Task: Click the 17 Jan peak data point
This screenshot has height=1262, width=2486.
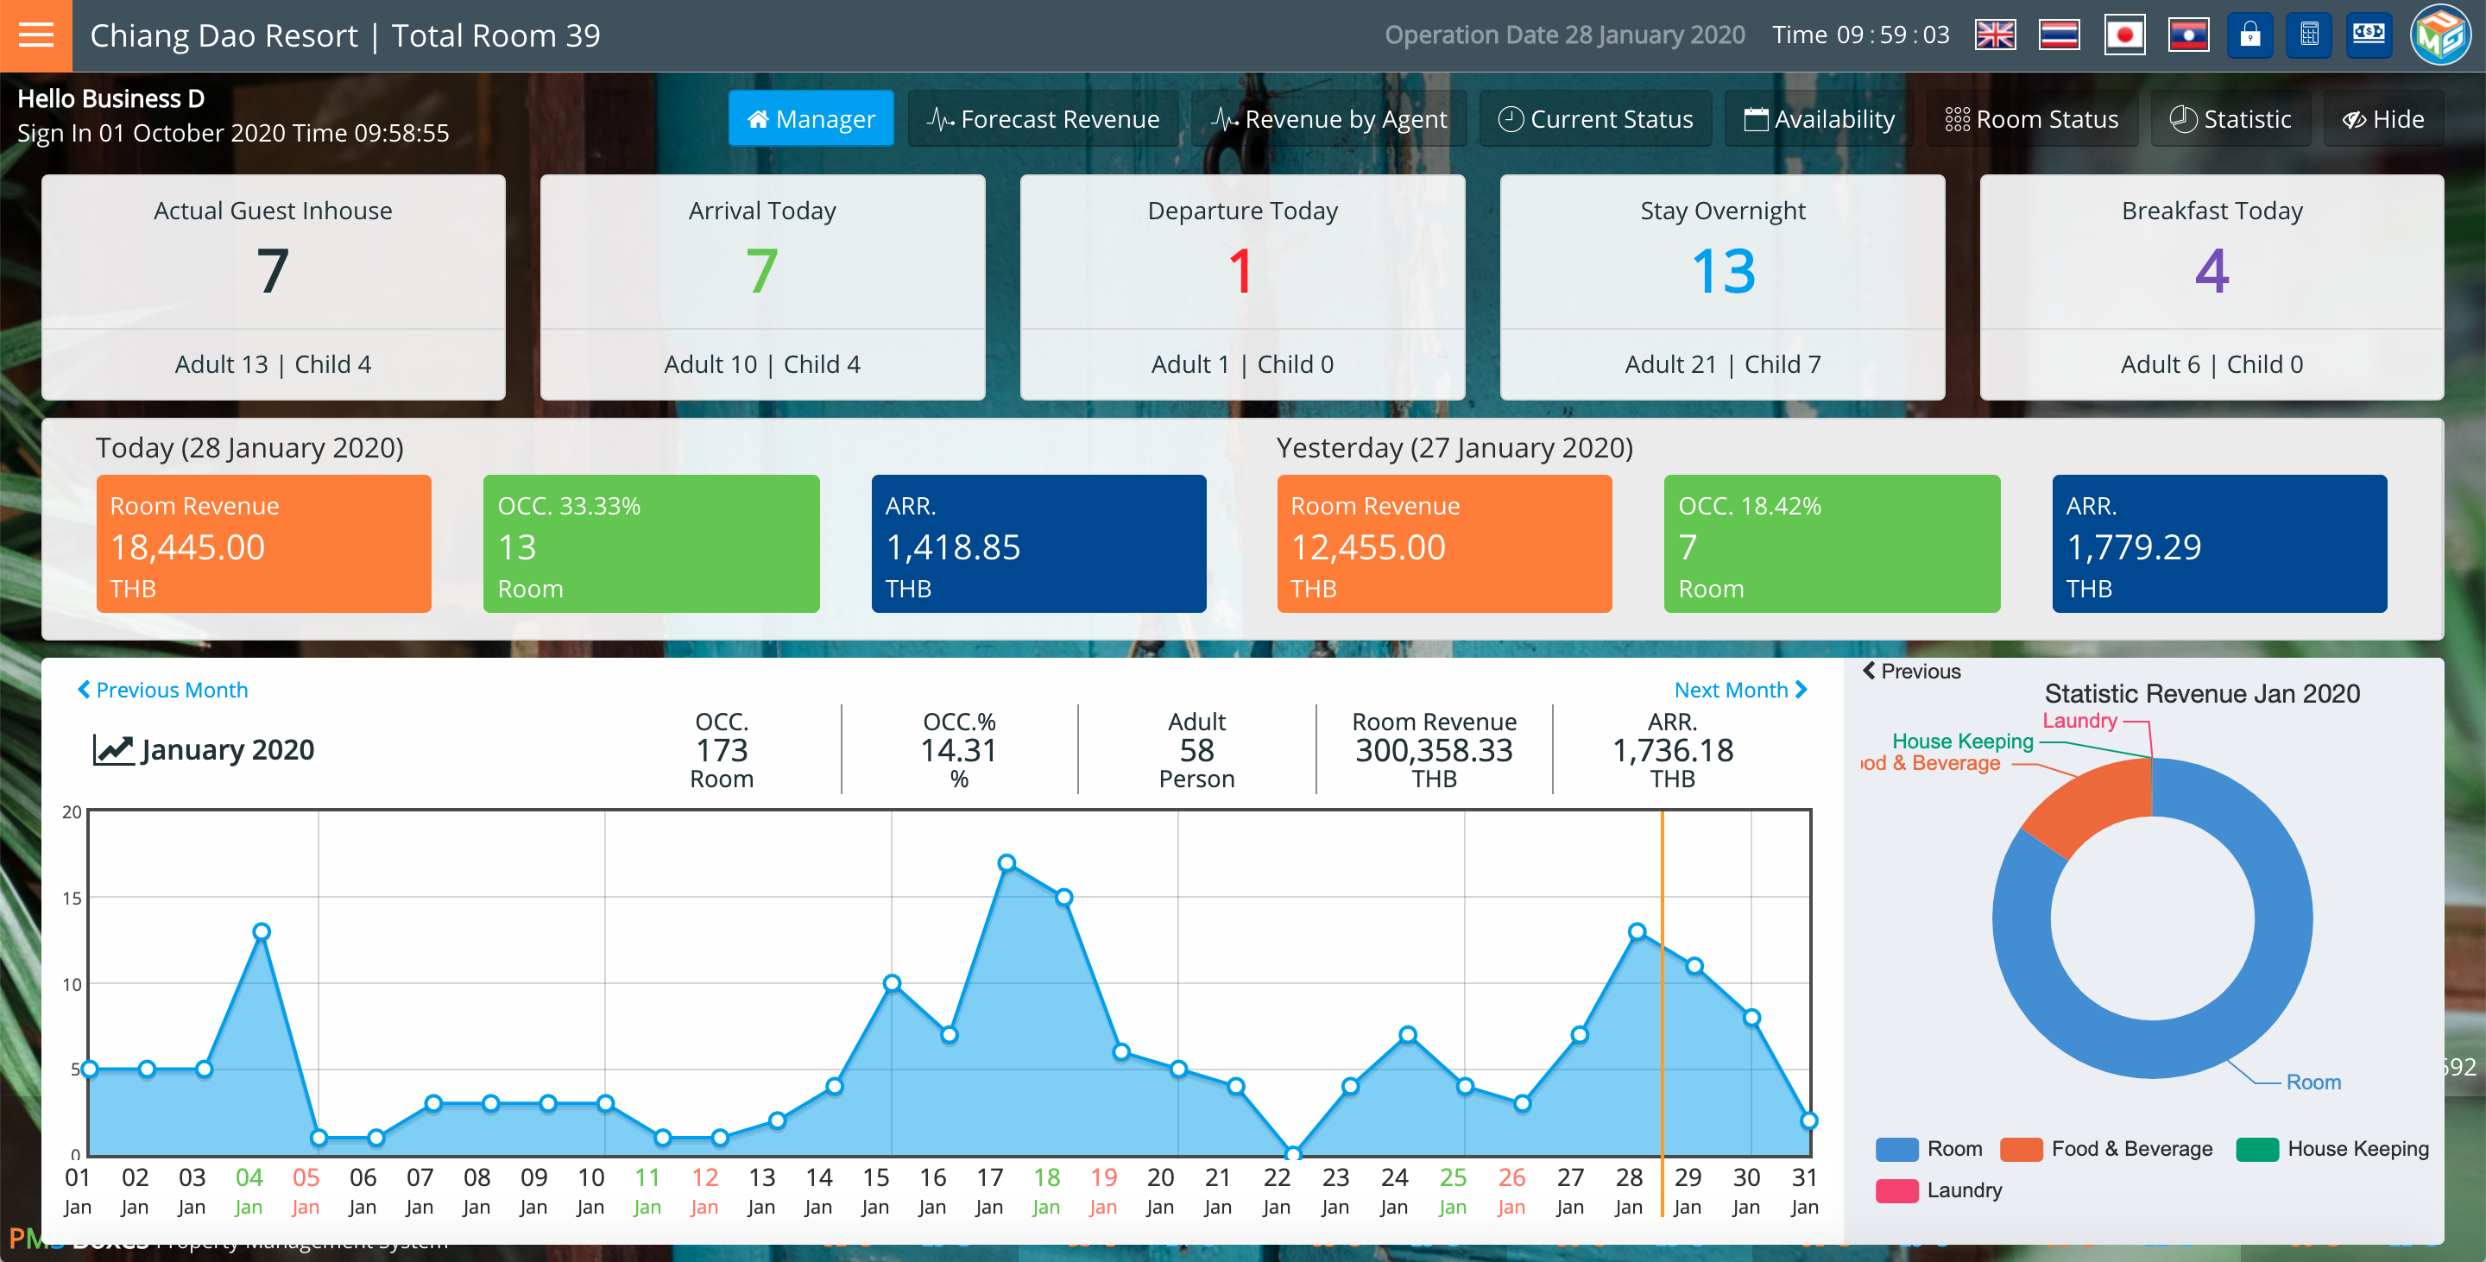Action: click(x=1006, y=862)
